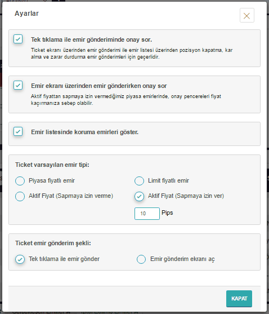Screen dimensions: 269x314
Task: Toggle the 'Tek tıklama ile emir gönderiminde onay sor' checkbox
Action: [18, 39]
